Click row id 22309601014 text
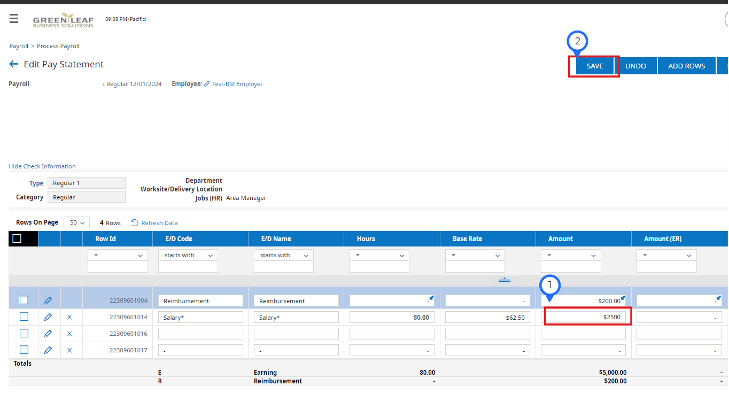This screenshot has width=729, height=401. 128,317
